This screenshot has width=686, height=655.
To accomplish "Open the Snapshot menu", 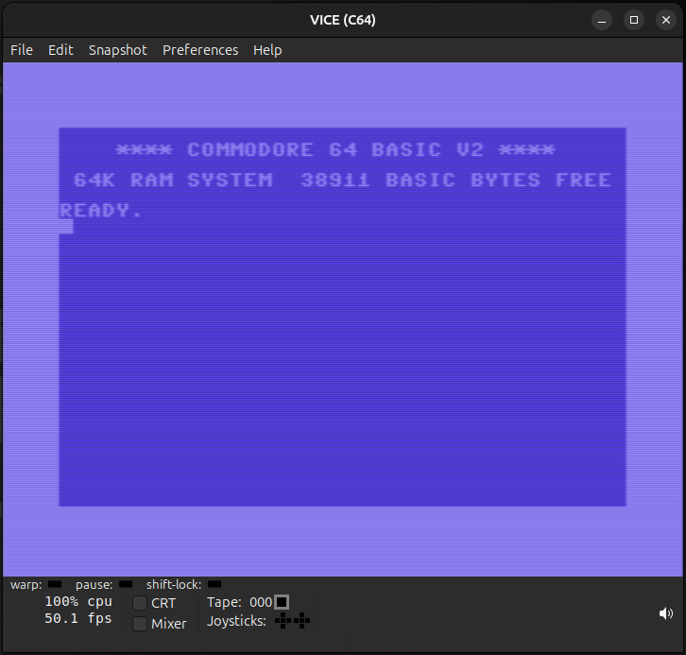I will click(x=118, y=50).
